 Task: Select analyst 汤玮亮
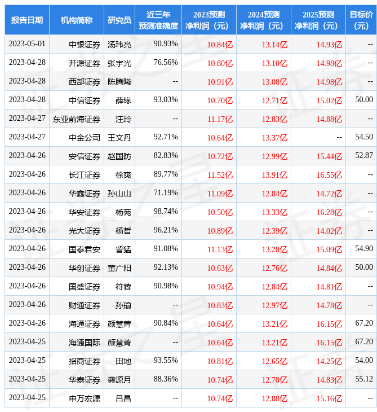(x=119, y=45)
